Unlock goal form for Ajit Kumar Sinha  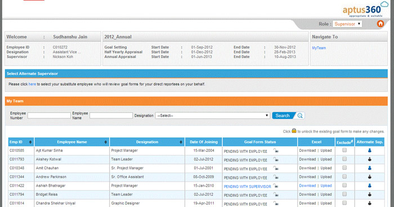[x=276, y=151]
